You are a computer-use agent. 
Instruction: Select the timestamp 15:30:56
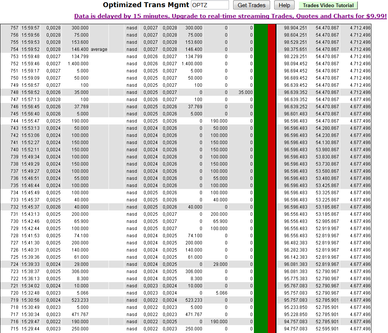(x=30, y=300)
